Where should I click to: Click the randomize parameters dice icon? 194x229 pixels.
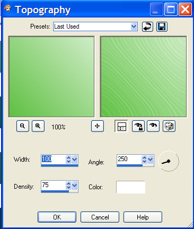[169, 126]
